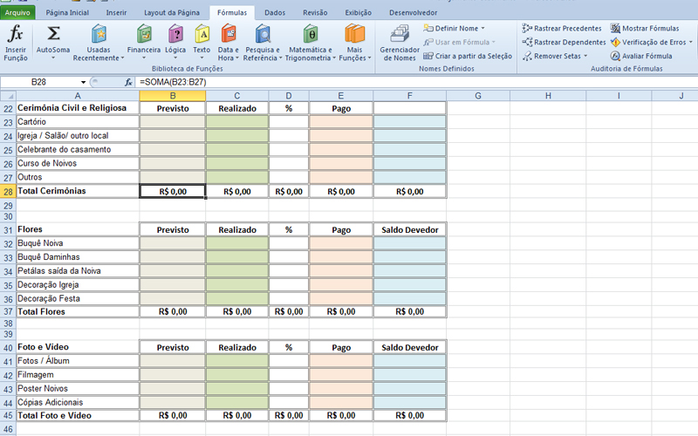Open Data e Hora functions
Screen dimensions: 698x436
[228, 35]
